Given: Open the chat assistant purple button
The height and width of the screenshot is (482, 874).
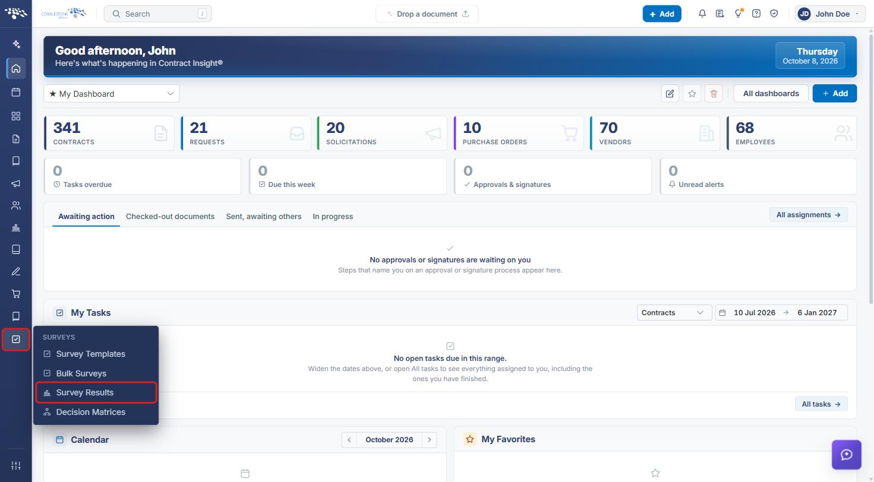Looking at the screenshot, I should 847,455.
